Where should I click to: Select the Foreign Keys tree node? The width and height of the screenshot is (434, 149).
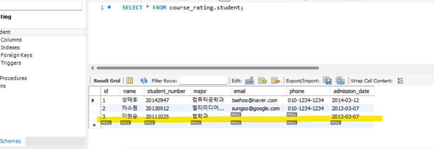16,55
